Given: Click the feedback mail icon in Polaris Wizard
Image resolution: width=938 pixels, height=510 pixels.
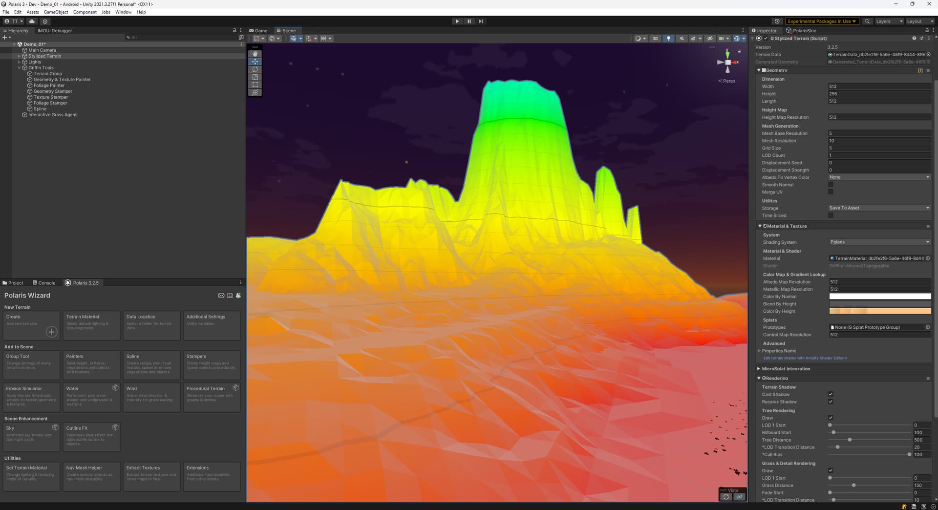Looking at the screenshot, I should coord(221,296).
